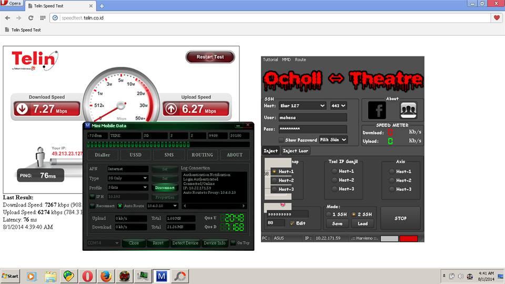505x284 pixels.
Task: Open Opera Speed Dial grid icon
Action: pyautogui.click(x=43, y=18)
